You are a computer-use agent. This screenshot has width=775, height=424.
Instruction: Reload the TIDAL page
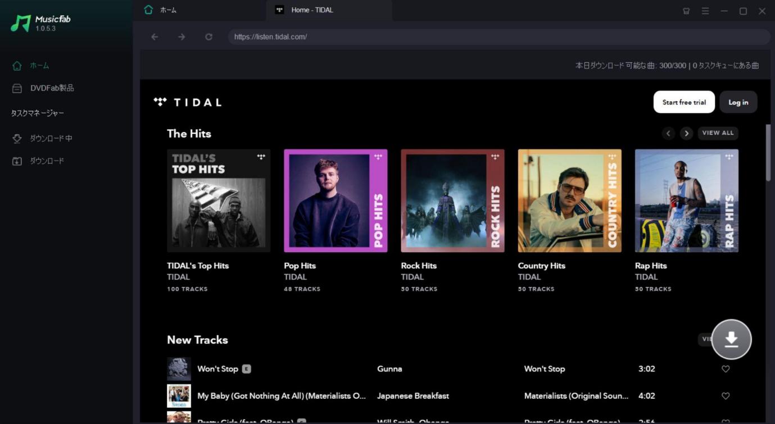pos(209,37)
